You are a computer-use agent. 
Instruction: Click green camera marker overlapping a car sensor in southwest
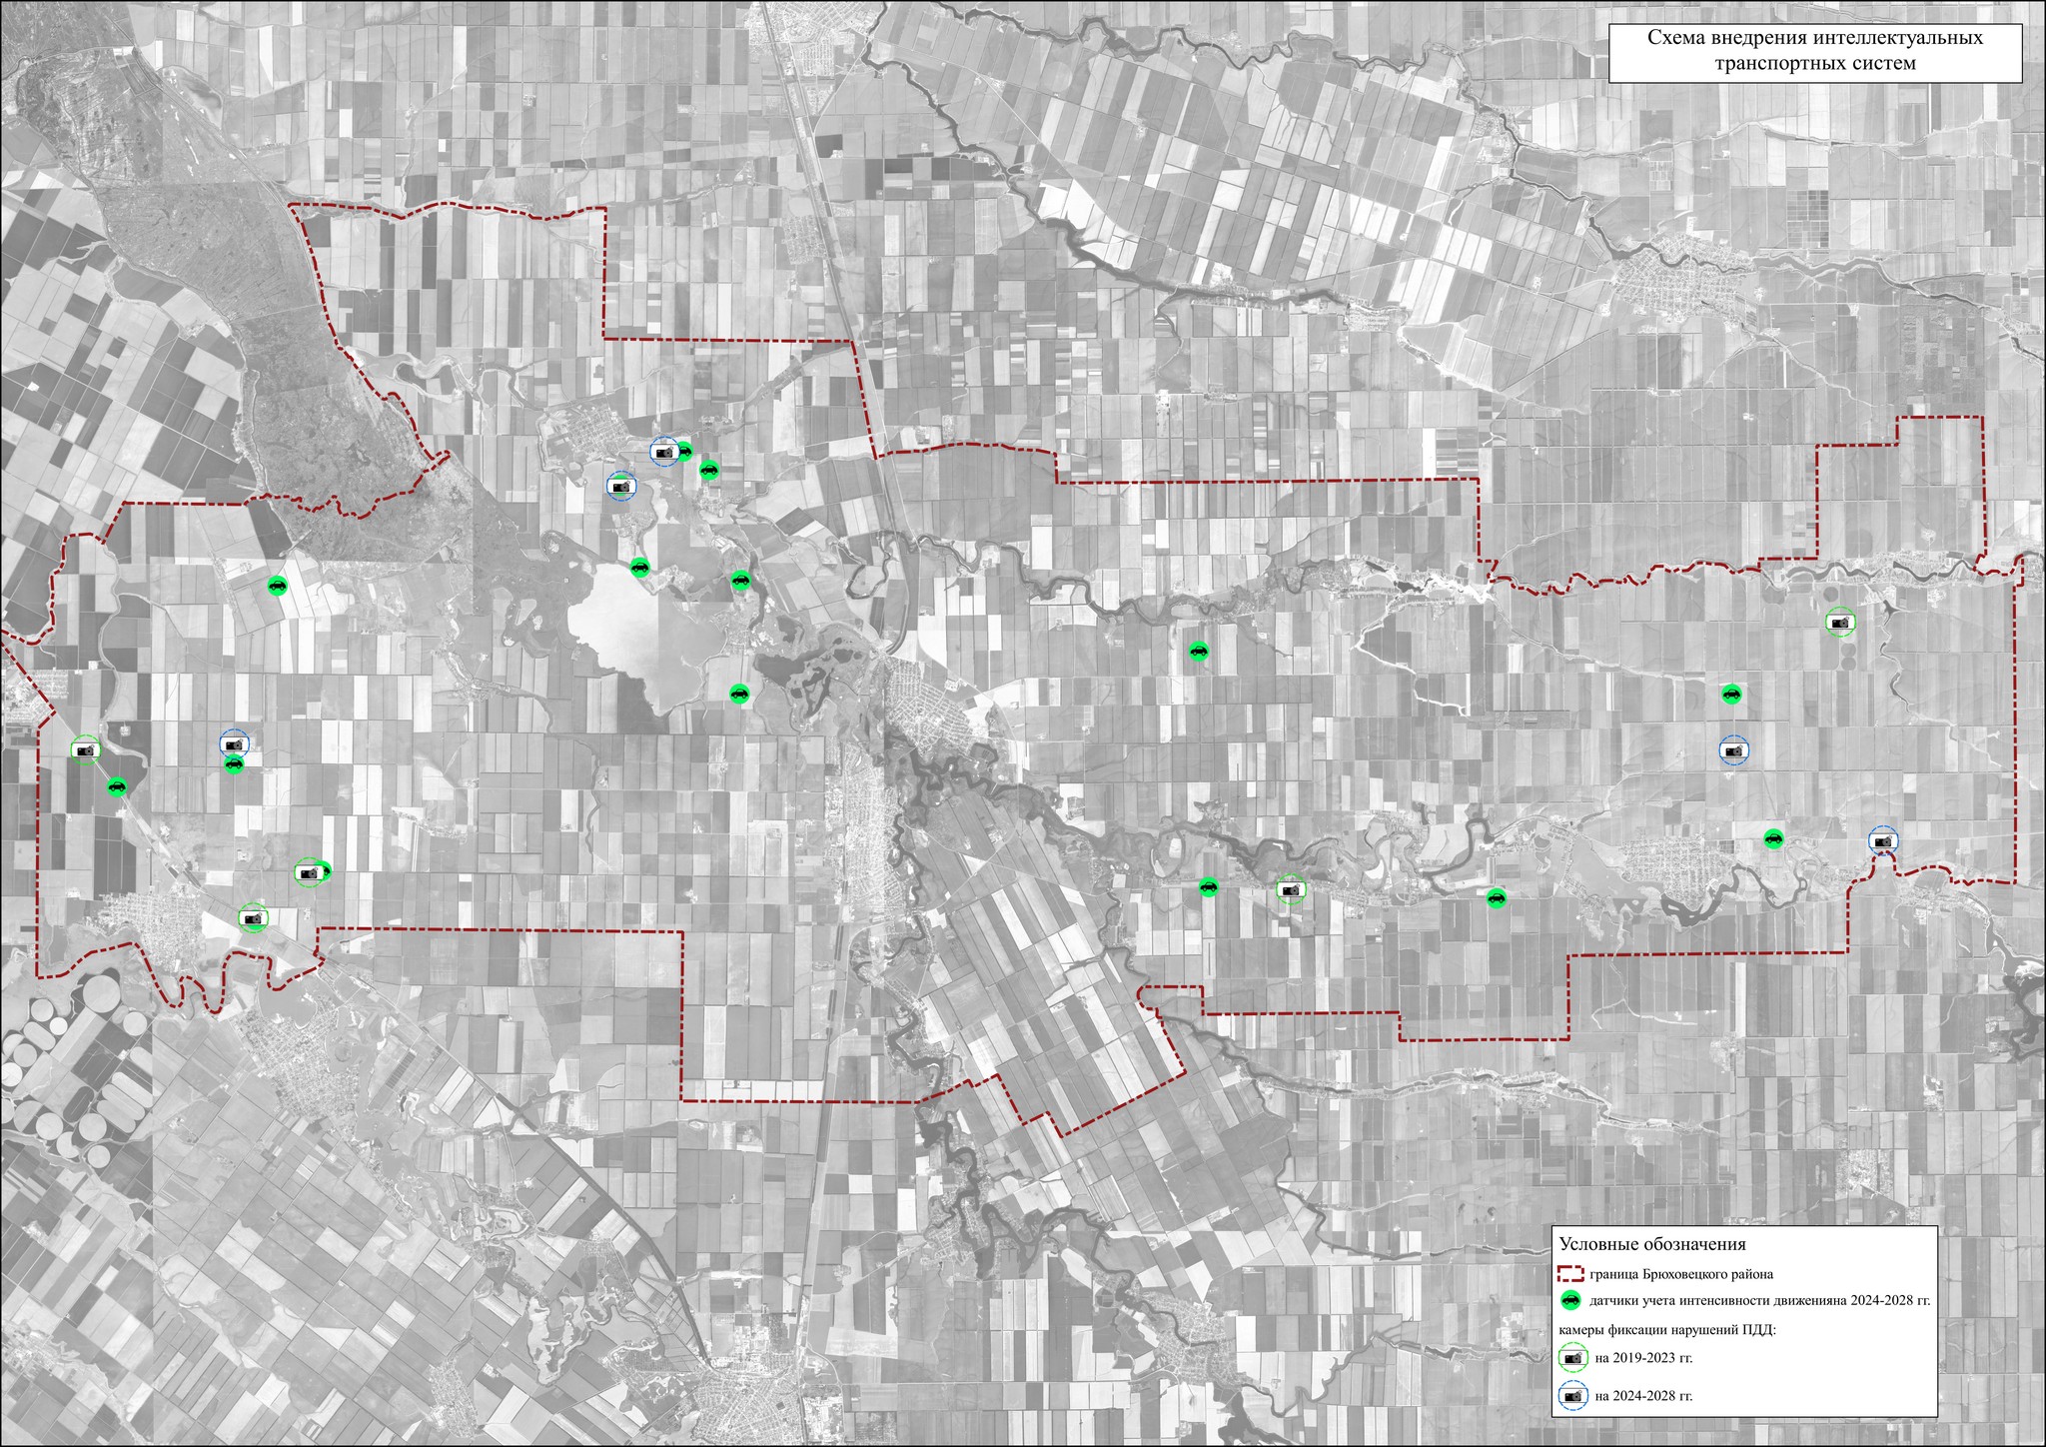310,872
